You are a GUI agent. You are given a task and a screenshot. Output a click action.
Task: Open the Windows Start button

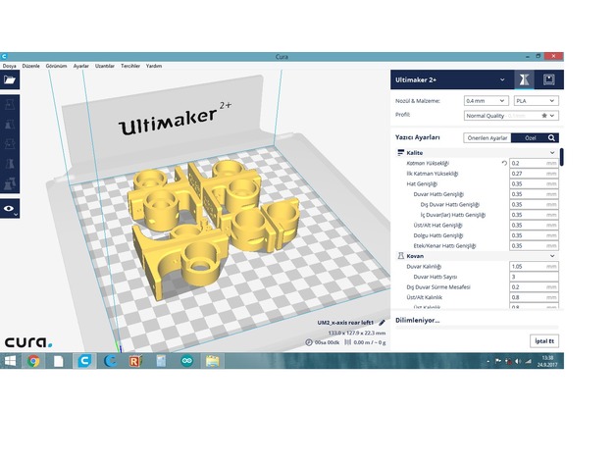(x=10, y=361)
